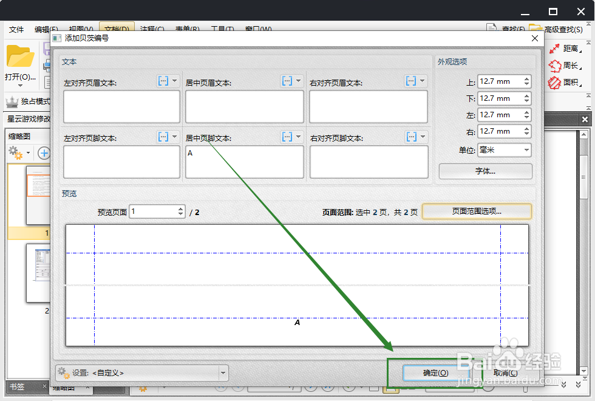595x401 pixels.
Task: Open 页面范围选项 page range options
Action: point(477,211)
